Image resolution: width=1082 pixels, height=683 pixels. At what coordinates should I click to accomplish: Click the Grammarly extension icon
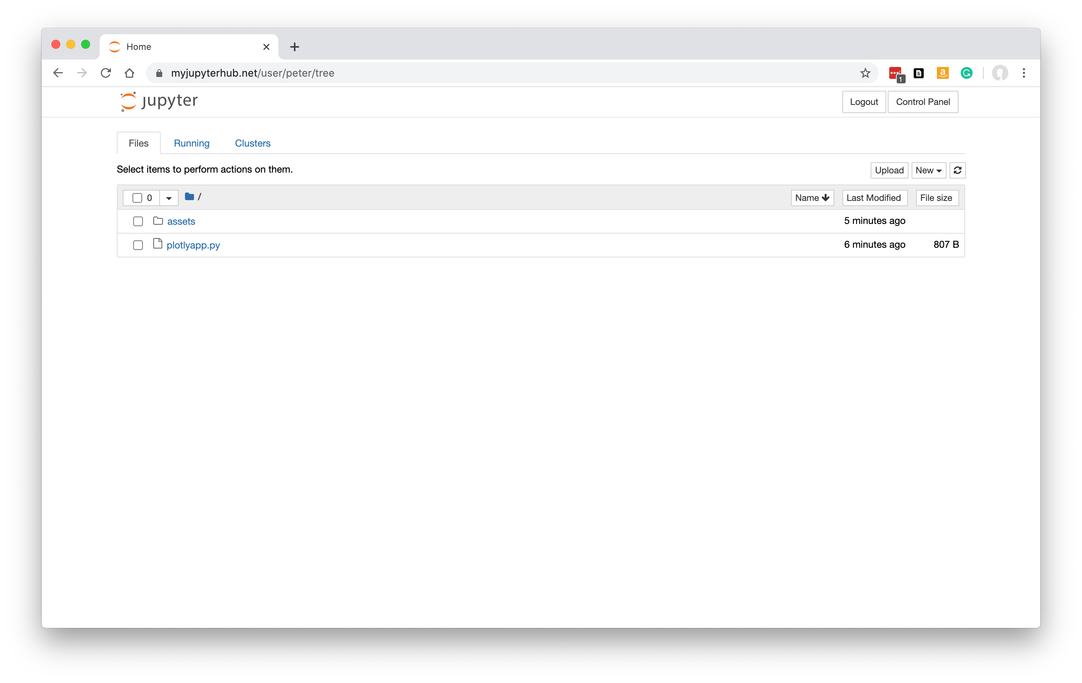click(966, 73)
